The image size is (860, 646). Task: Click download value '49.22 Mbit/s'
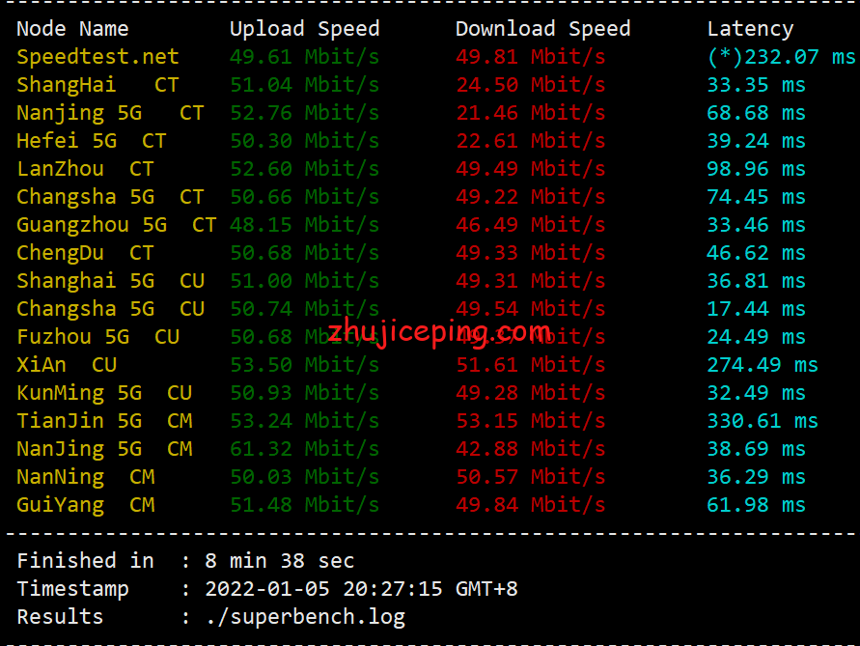pyautogui.click(x=530, y=196)
